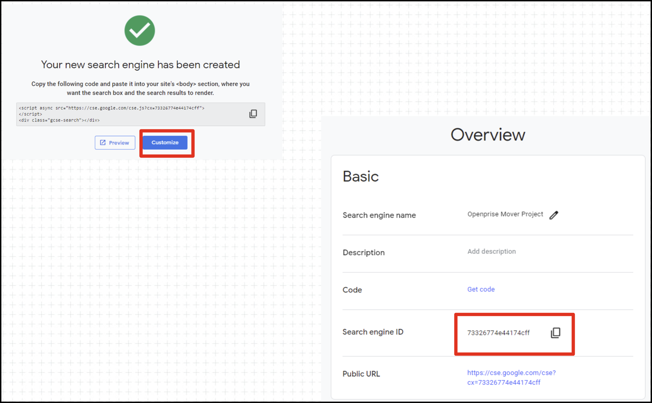The image size is (652, 403).
Task: Click the Basic section heading
Action: point(361,176)
